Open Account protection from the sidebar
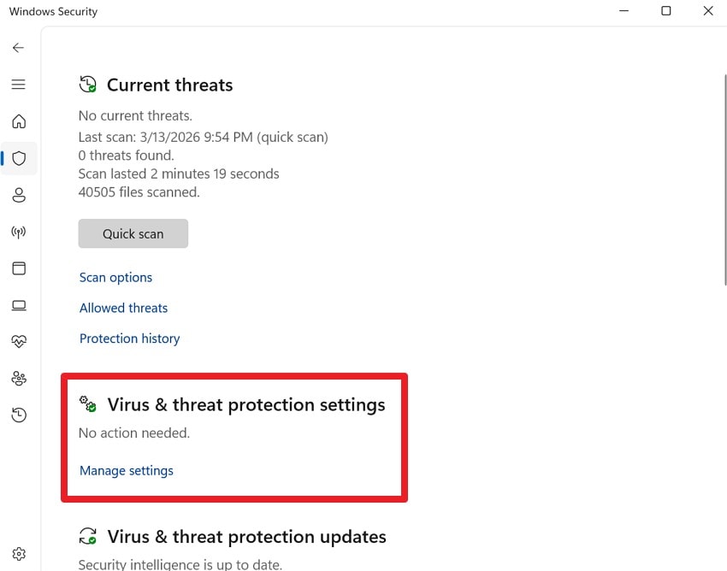This screenshot has width=727, height=571. click(19, 195)
